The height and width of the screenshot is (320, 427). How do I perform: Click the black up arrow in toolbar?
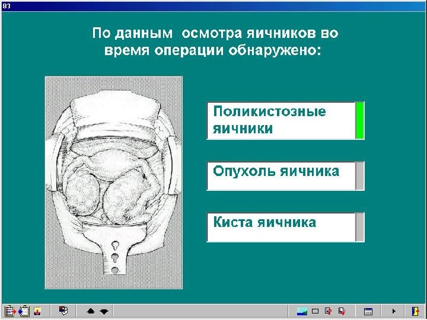click(90, 311)
